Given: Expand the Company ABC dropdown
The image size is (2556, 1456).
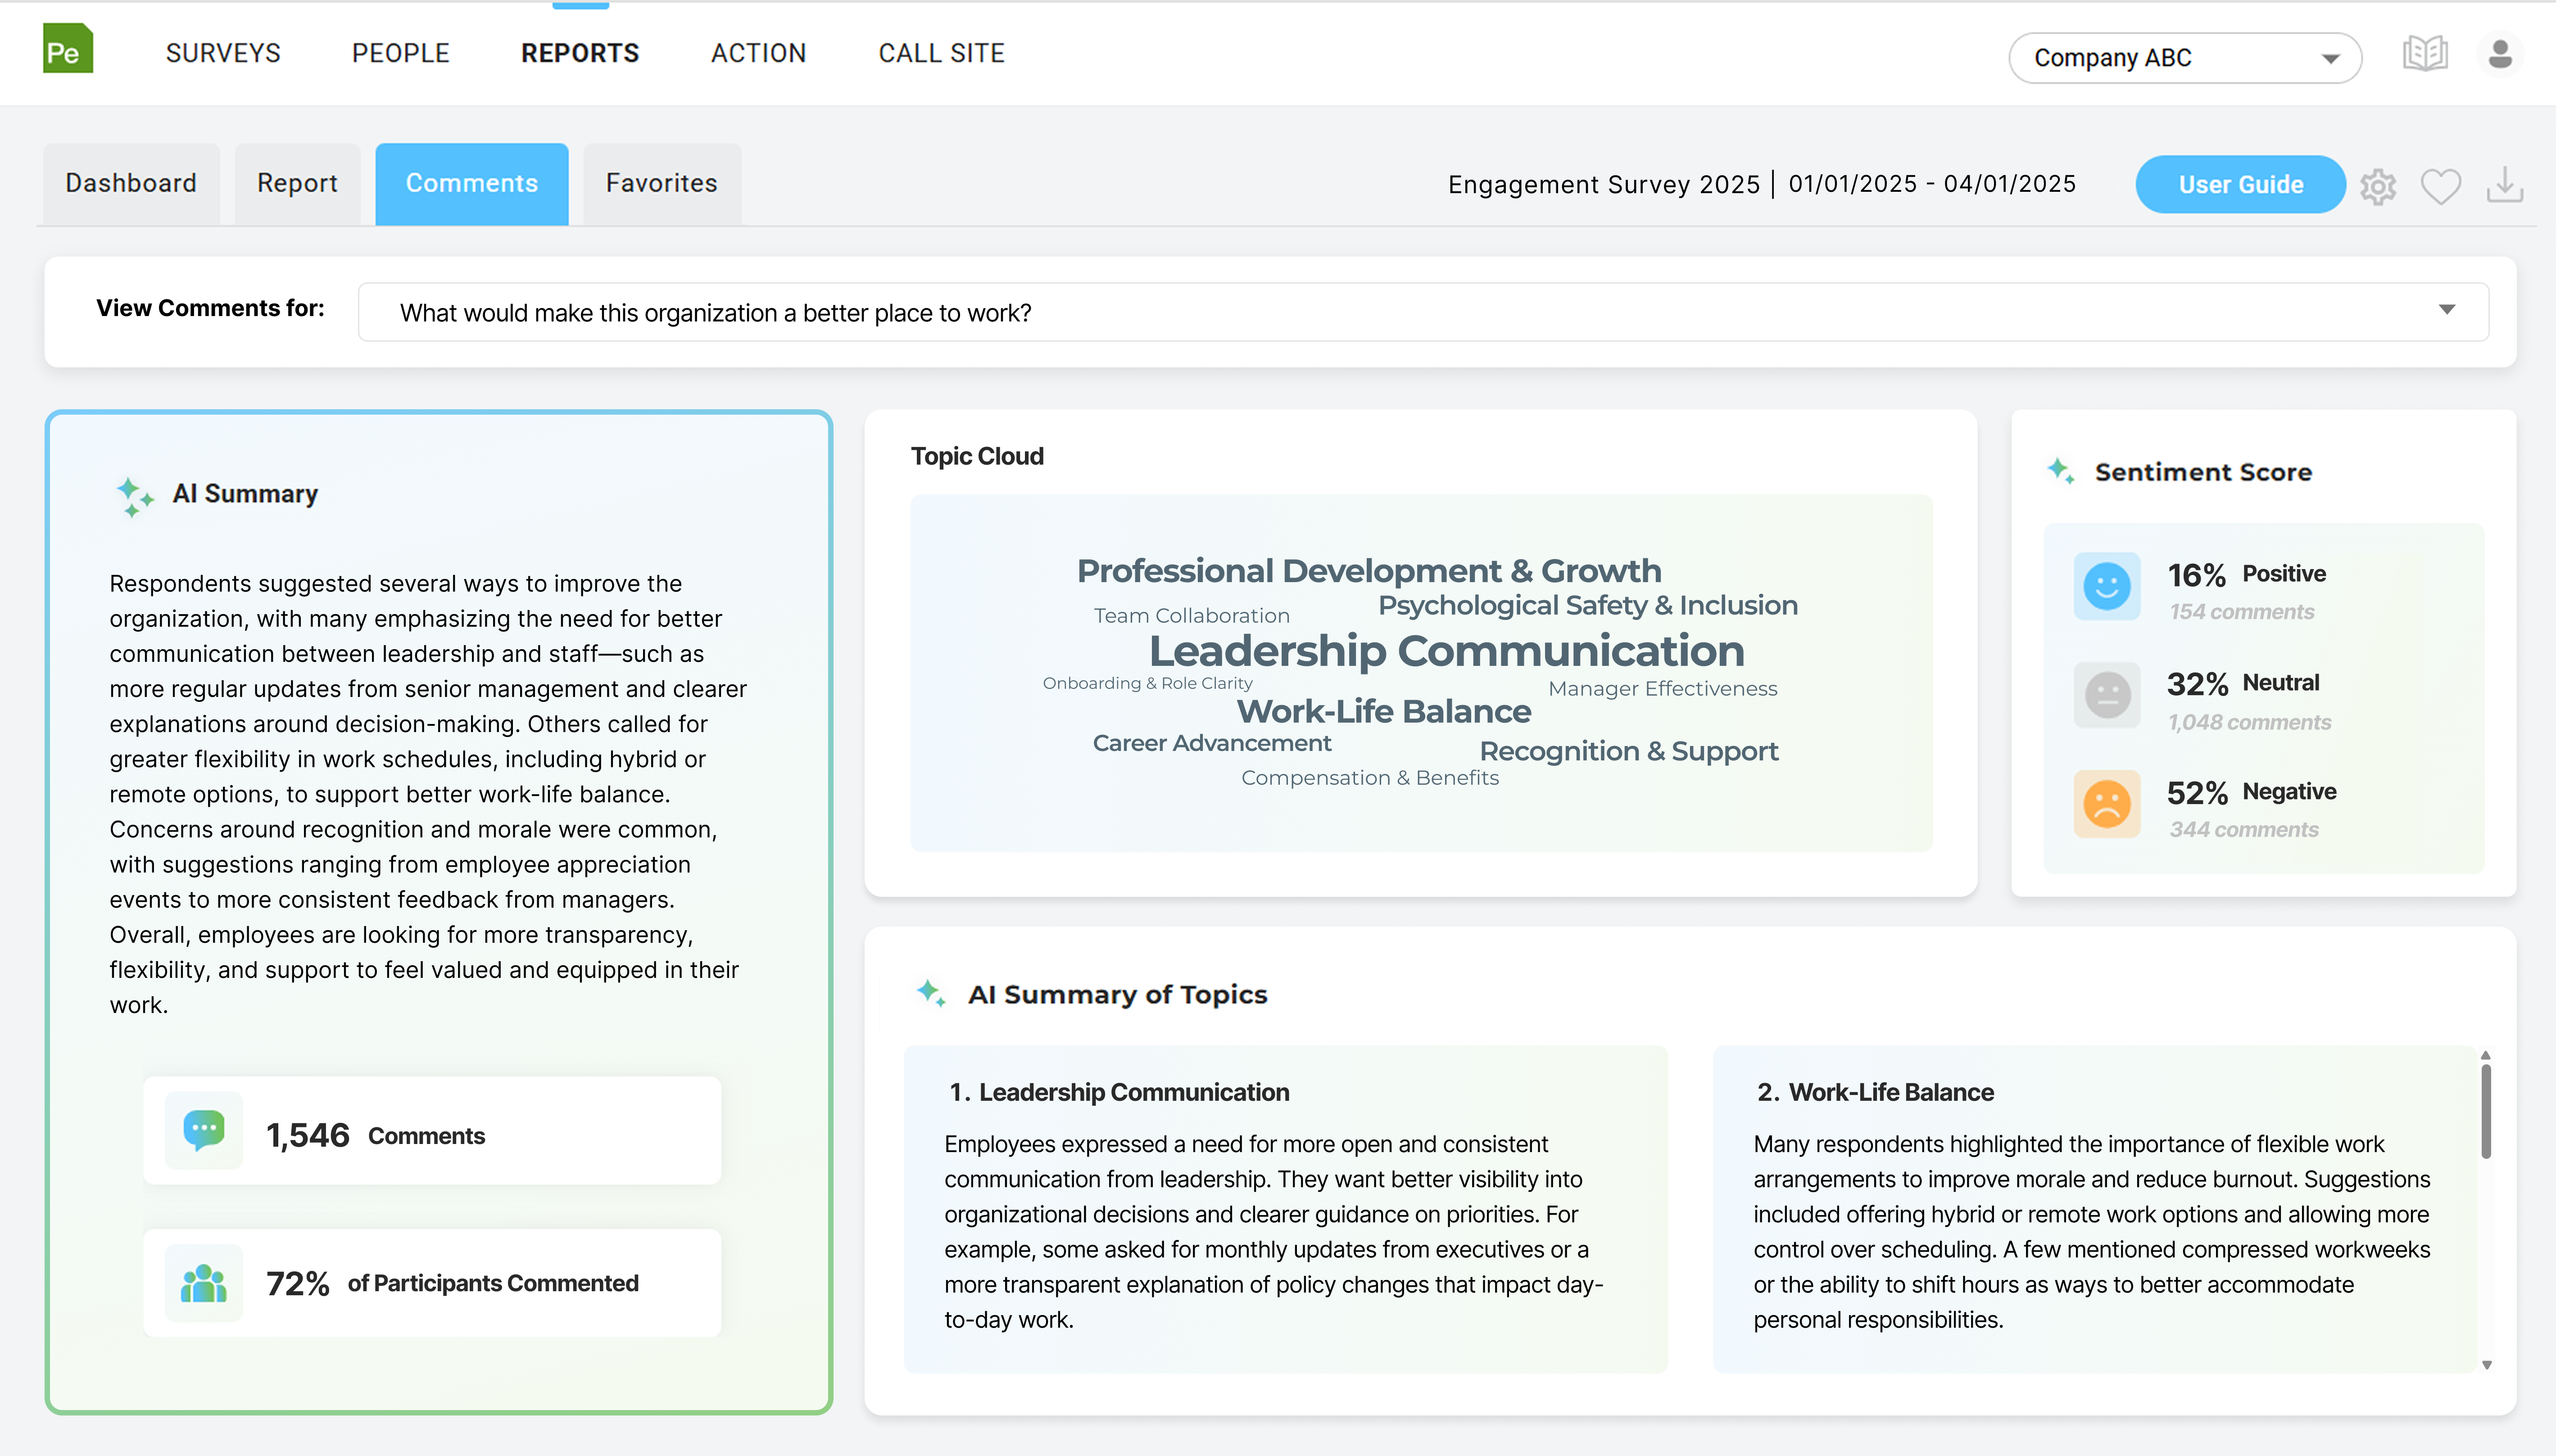Looking at the screenshot, I should (2184, 58).
